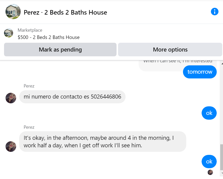
Task: Click the chat scrollbar thumb
Action: (221, 157)
